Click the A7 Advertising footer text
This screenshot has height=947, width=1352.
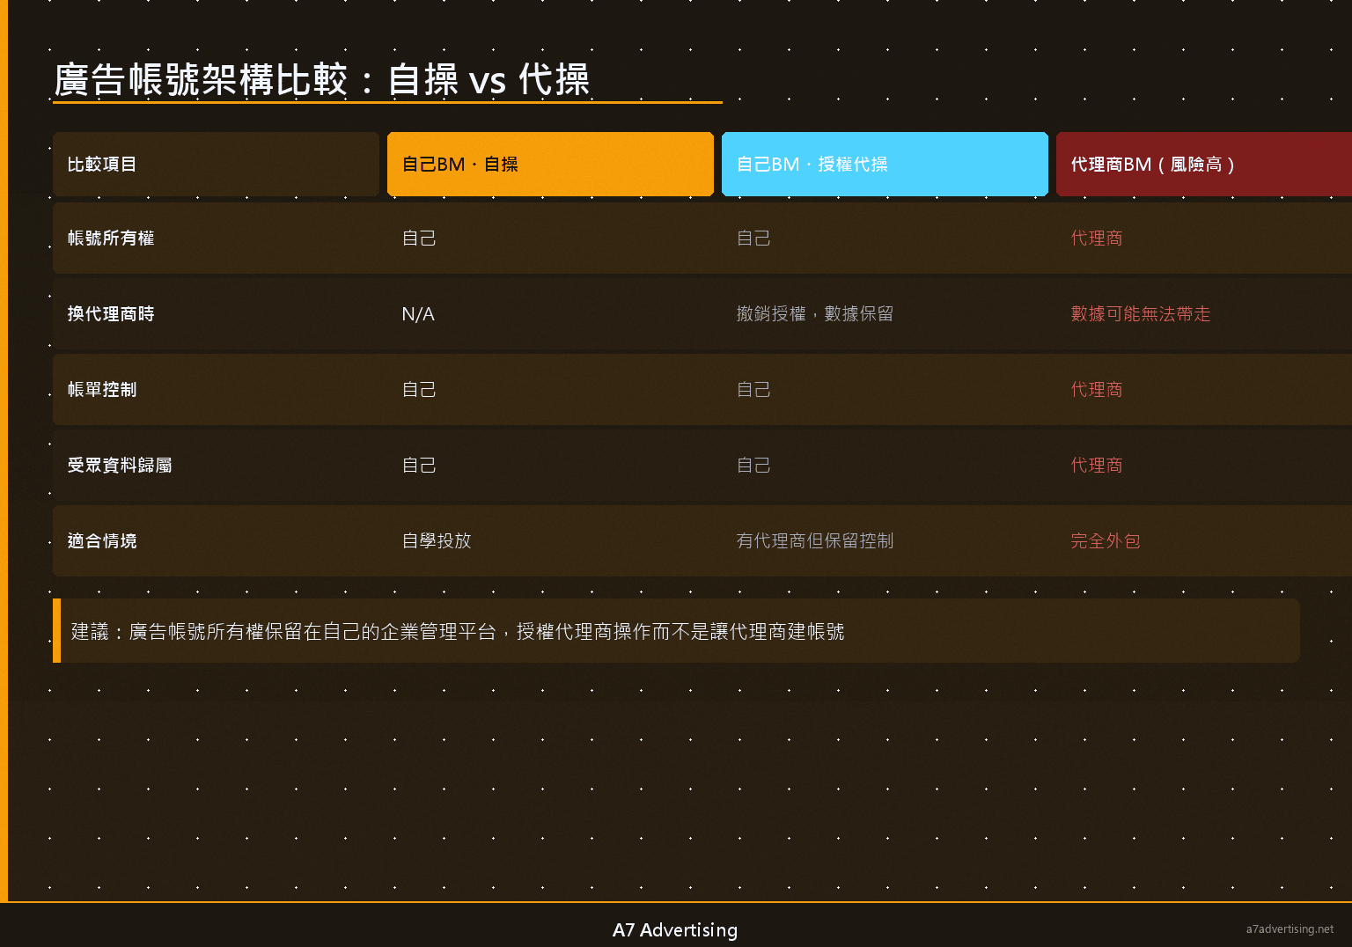(675, 930)
